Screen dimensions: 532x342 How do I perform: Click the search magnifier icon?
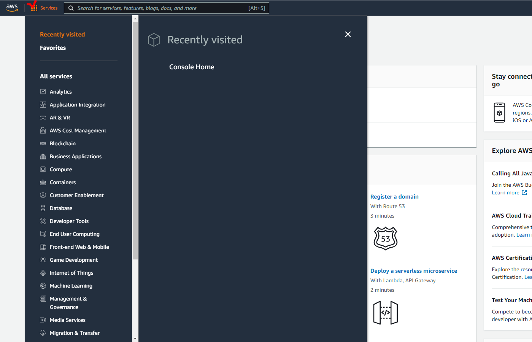[71, 8]
